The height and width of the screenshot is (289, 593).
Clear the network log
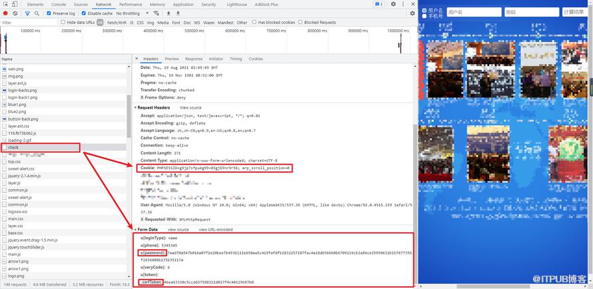point(15,13)
